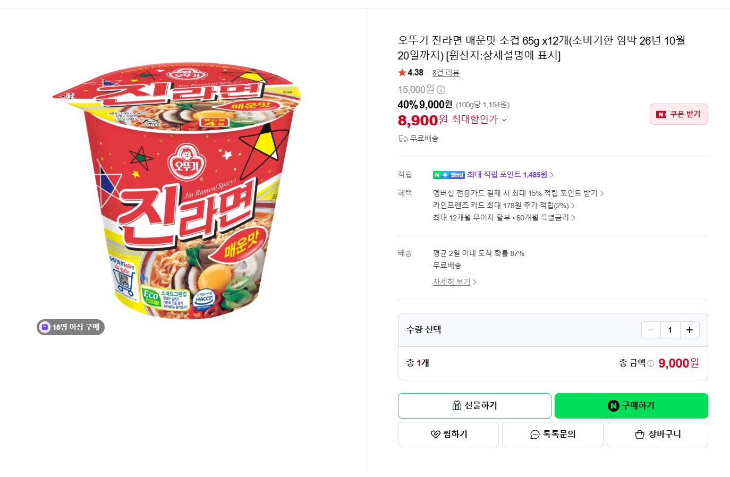This screenshot has height=477, width=730.
Task: Click the 선물하기 gift button
Action: tap(474, 406)
